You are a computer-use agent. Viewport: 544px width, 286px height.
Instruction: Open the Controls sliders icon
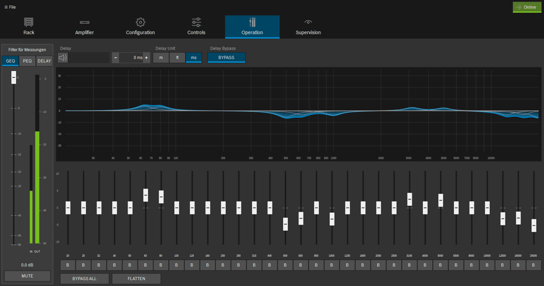click(x=197, y=22)
